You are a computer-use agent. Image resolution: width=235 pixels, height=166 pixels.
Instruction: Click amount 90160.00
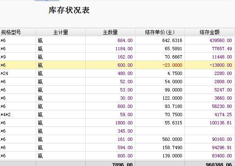pyautogui.click(x=209, y=139)
